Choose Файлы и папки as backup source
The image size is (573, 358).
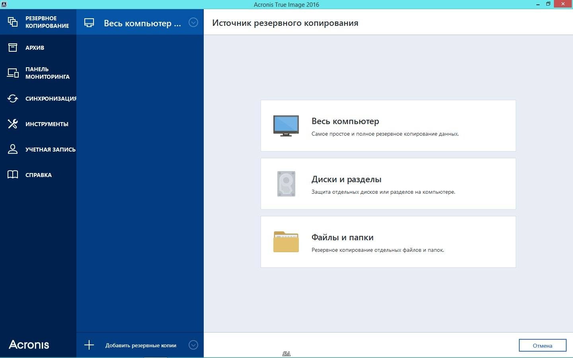pos(388,242)
